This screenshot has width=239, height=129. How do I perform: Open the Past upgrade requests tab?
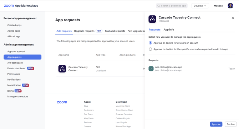pos(136,31)
